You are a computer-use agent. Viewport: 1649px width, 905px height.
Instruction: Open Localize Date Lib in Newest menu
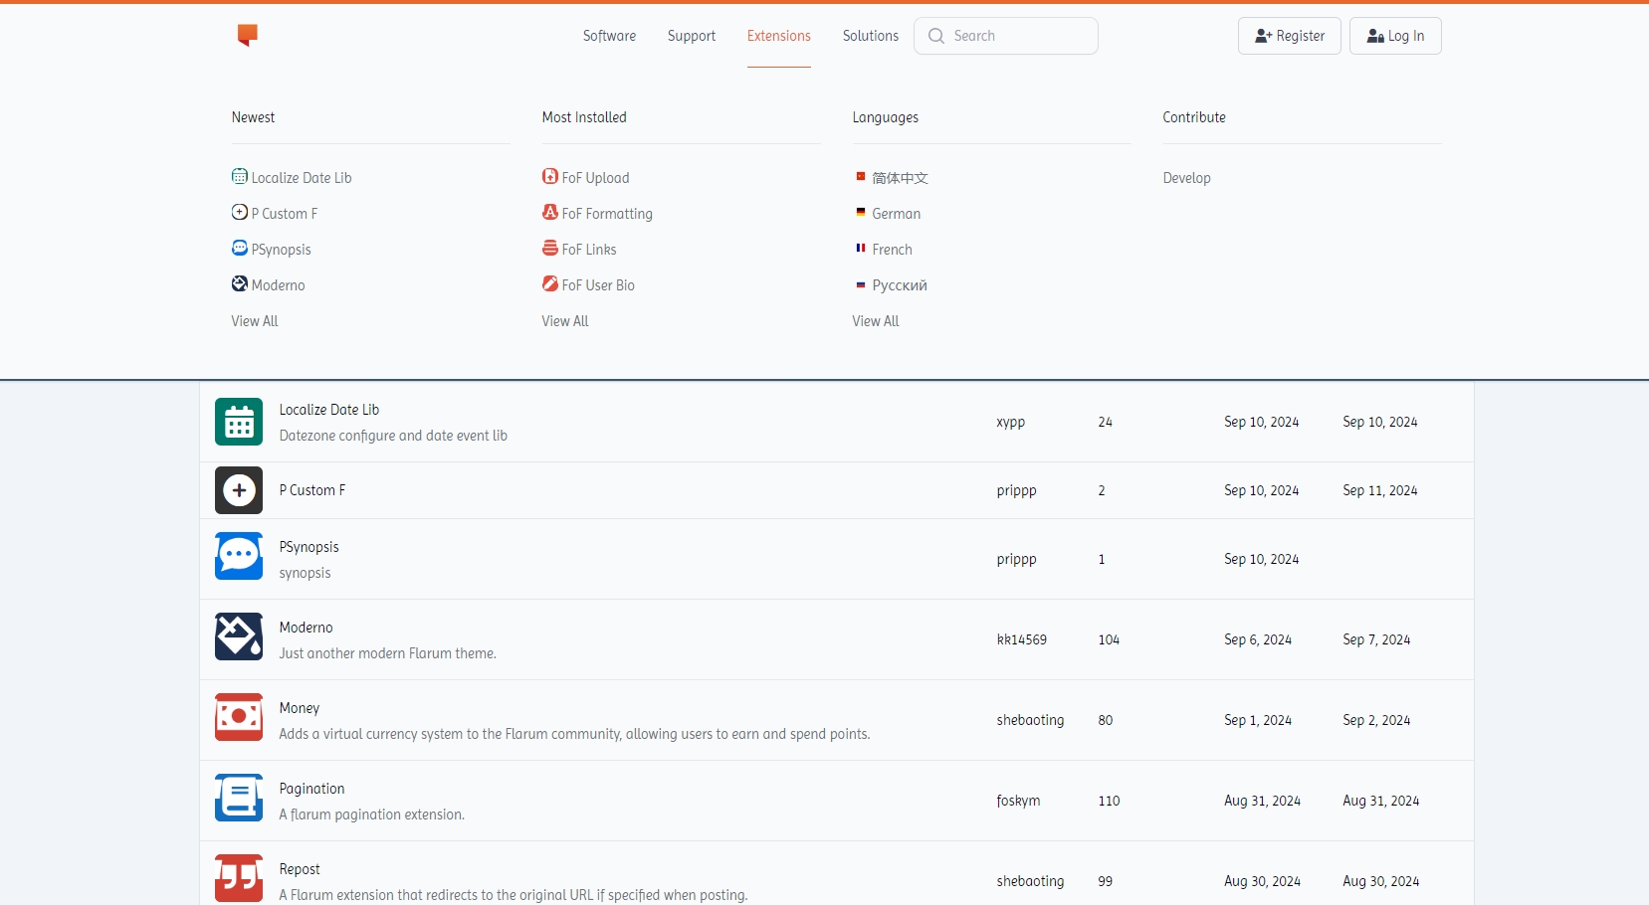tap(302, 178)
